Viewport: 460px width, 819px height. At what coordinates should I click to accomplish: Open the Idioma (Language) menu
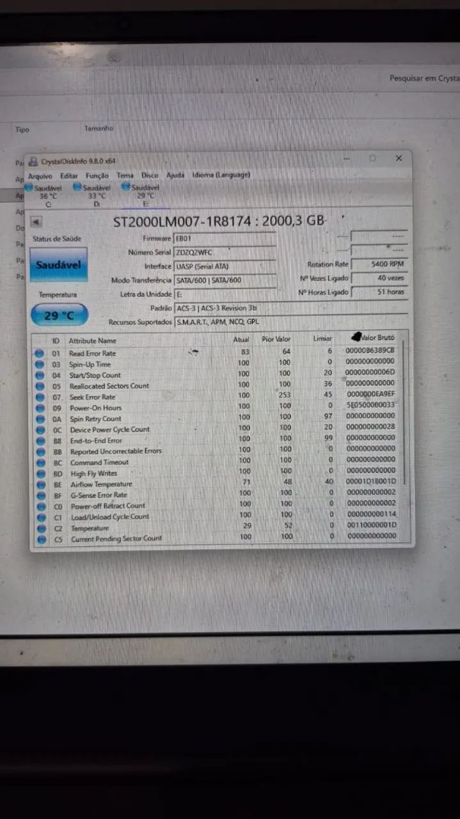(x=221, y=175)
